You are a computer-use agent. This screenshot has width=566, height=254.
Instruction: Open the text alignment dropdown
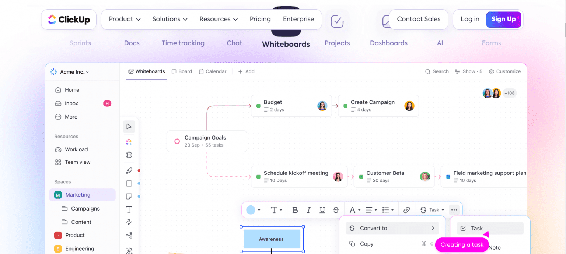pyautogui.click(x=371, y=210)
